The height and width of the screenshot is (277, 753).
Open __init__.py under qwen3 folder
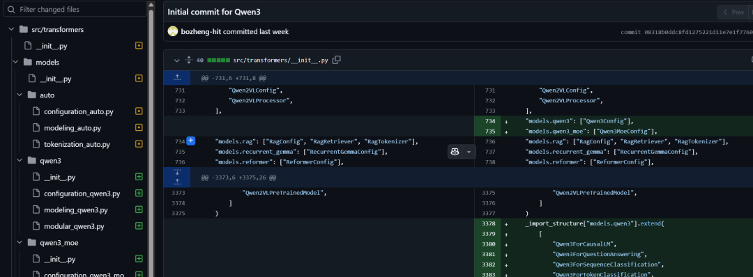tap(59, 177)
